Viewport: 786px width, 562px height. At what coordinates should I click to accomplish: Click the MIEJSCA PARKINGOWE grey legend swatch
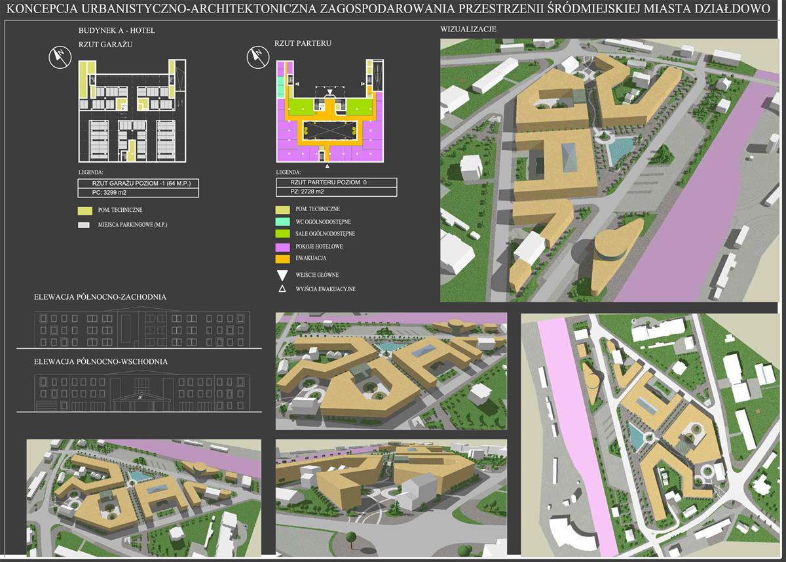click(x=83, y=225)
